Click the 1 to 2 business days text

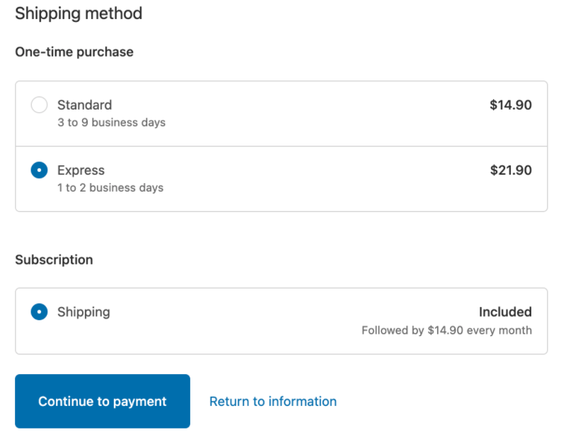pos(110,188)
